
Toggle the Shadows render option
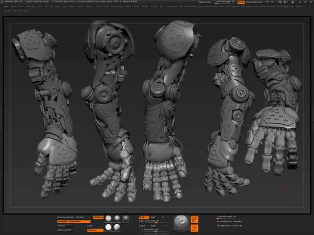[98, 216]
